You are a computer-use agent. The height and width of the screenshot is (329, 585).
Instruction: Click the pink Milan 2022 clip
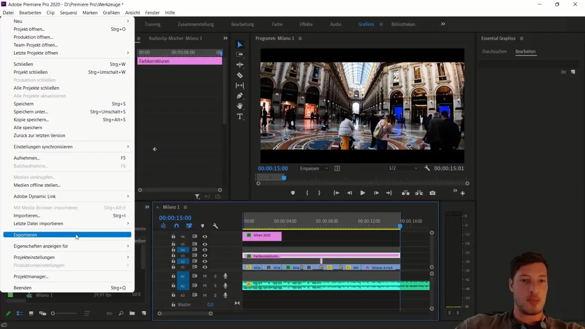click(x=262, y=236)
